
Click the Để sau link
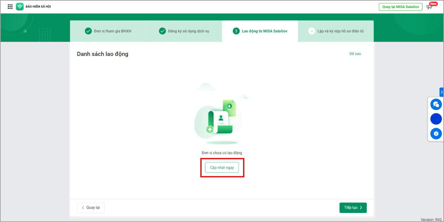click(355, 54)
